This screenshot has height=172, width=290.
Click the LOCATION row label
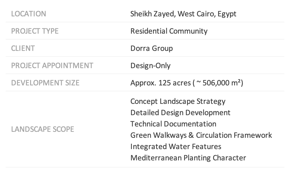click(x=29, y=14)
